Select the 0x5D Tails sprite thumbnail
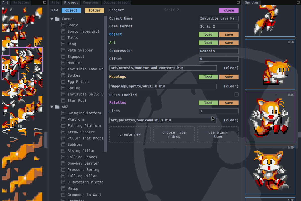Viewport: 301px width, 201px height. point(270,170)
